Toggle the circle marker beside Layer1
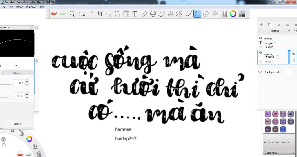This screenshot has height=157, width=297. [x=260, y=62]
